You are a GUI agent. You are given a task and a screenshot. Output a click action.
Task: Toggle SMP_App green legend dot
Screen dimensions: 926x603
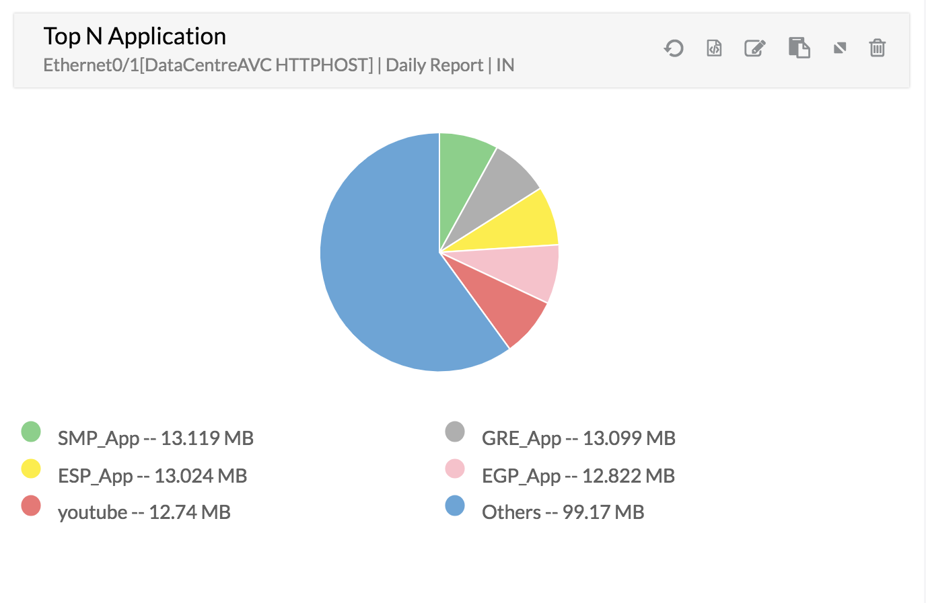[x=31, y=432]
